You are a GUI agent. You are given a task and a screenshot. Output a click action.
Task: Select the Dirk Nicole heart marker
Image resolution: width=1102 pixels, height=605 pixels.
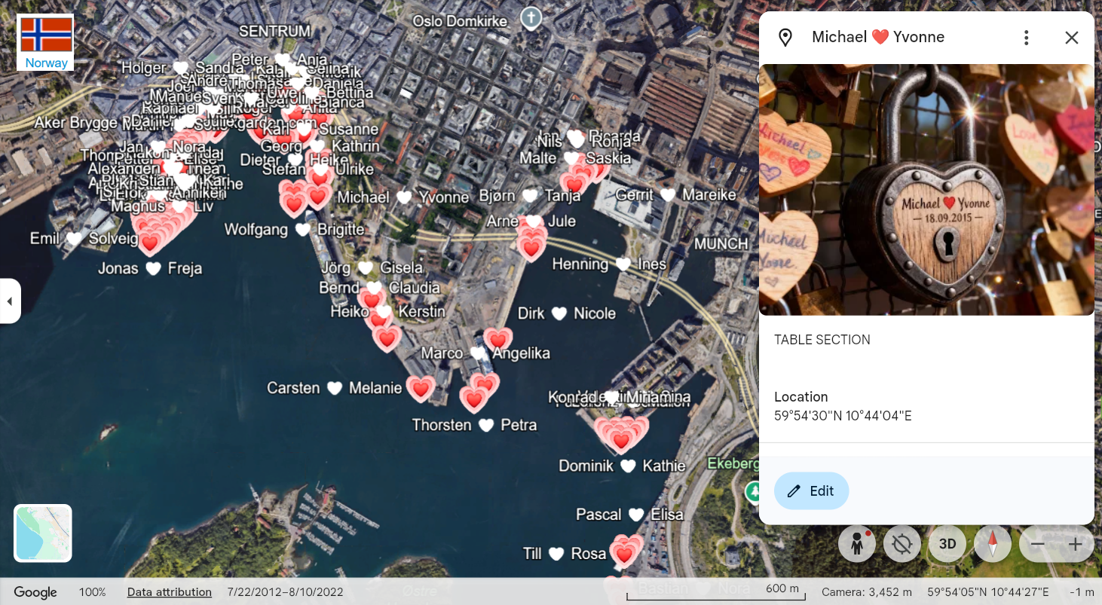(559, 313)
